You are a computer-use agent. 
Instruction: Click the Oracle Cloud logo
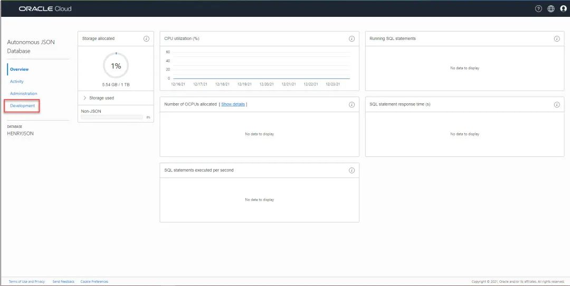[45, 9]
